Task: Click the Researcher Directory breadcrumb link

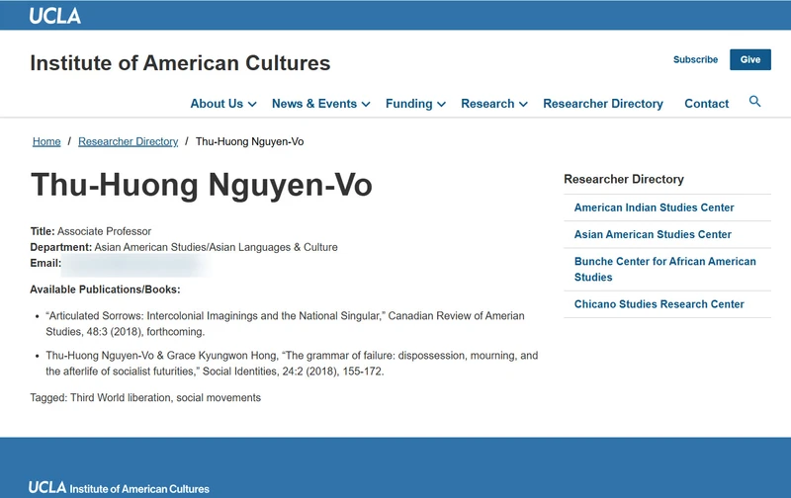Action: (x=129, y=141)
